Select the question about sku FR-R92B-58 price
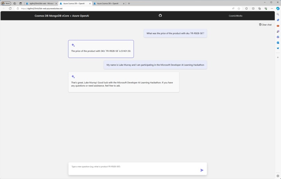Image resolution: width=281 pixels, height=179 pixels. (x=175, y=33)
